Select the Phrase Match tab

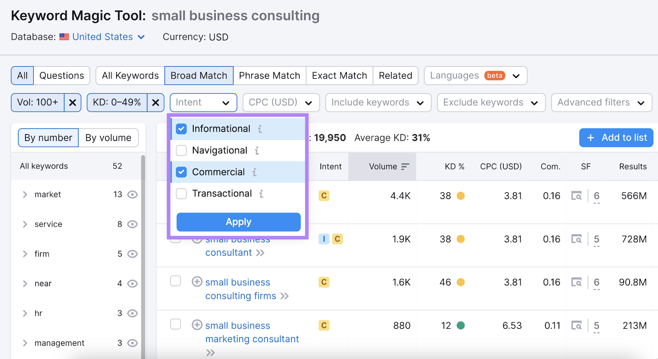coord(269,76)
